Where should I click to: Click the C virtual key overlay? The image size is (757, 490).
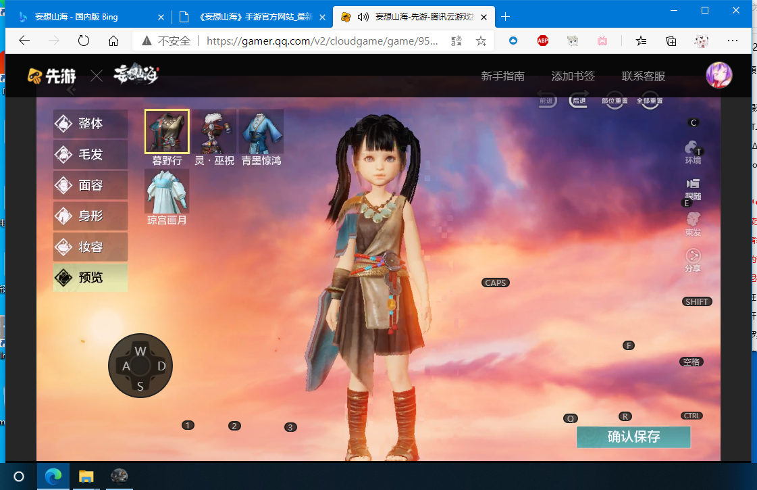pos(694,123)
